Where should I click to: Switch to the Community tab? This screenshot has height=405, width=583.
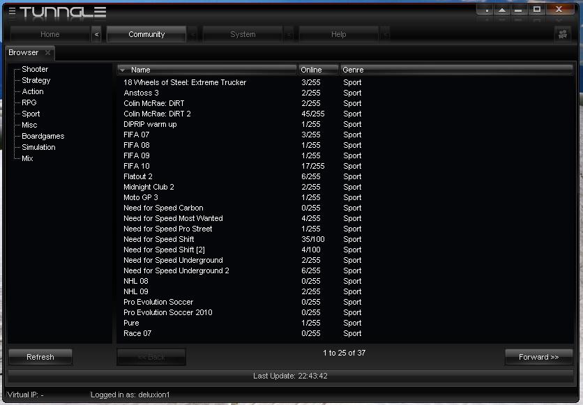coord(146,34)
